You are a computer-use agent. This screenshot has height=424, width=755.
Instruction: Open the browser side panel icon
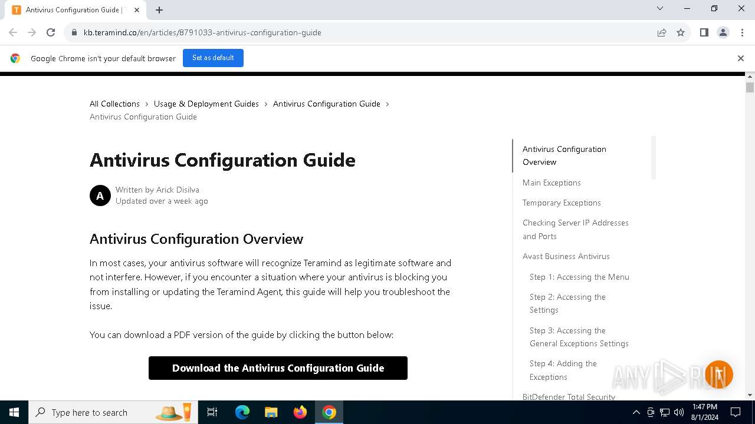click(704, 32)
